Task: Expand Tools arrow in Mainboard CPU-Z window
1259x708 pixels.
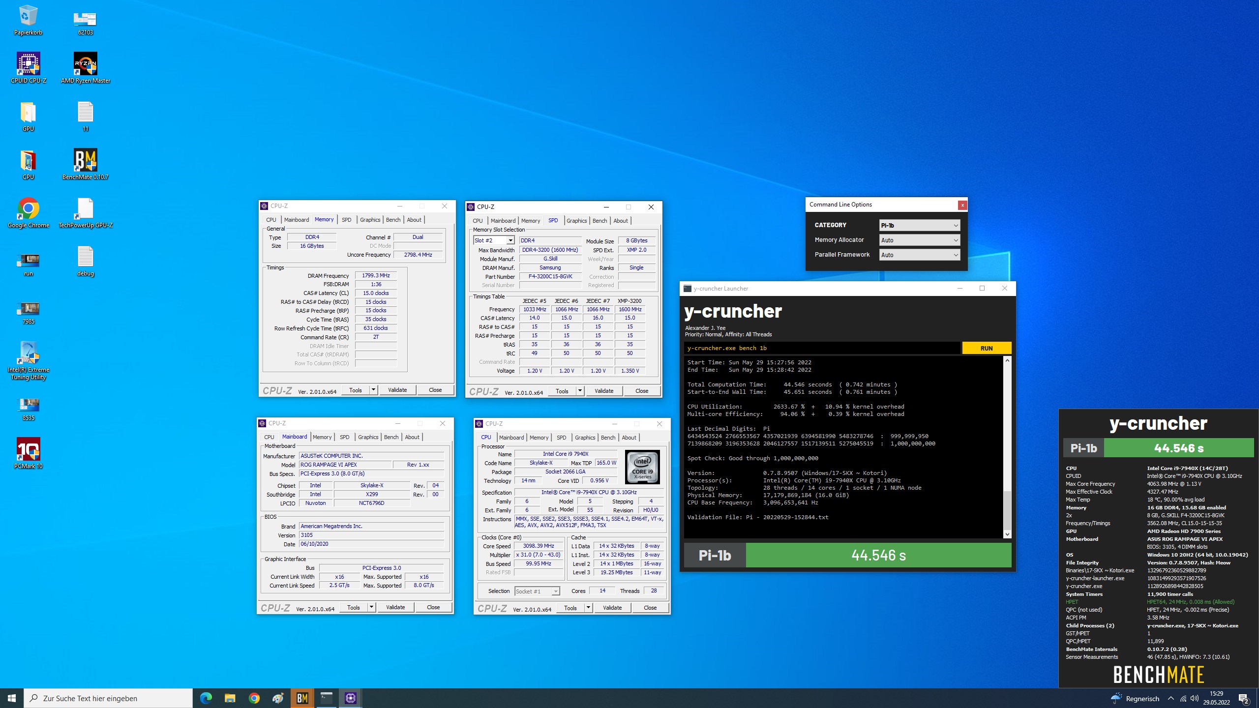Action: [x=371, y=607]
